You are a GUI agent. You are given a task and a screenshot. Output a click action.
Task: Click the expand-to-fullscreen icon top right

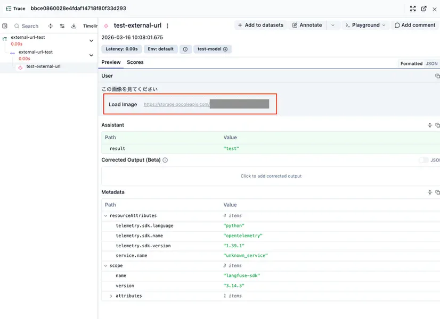pos(413,9)
